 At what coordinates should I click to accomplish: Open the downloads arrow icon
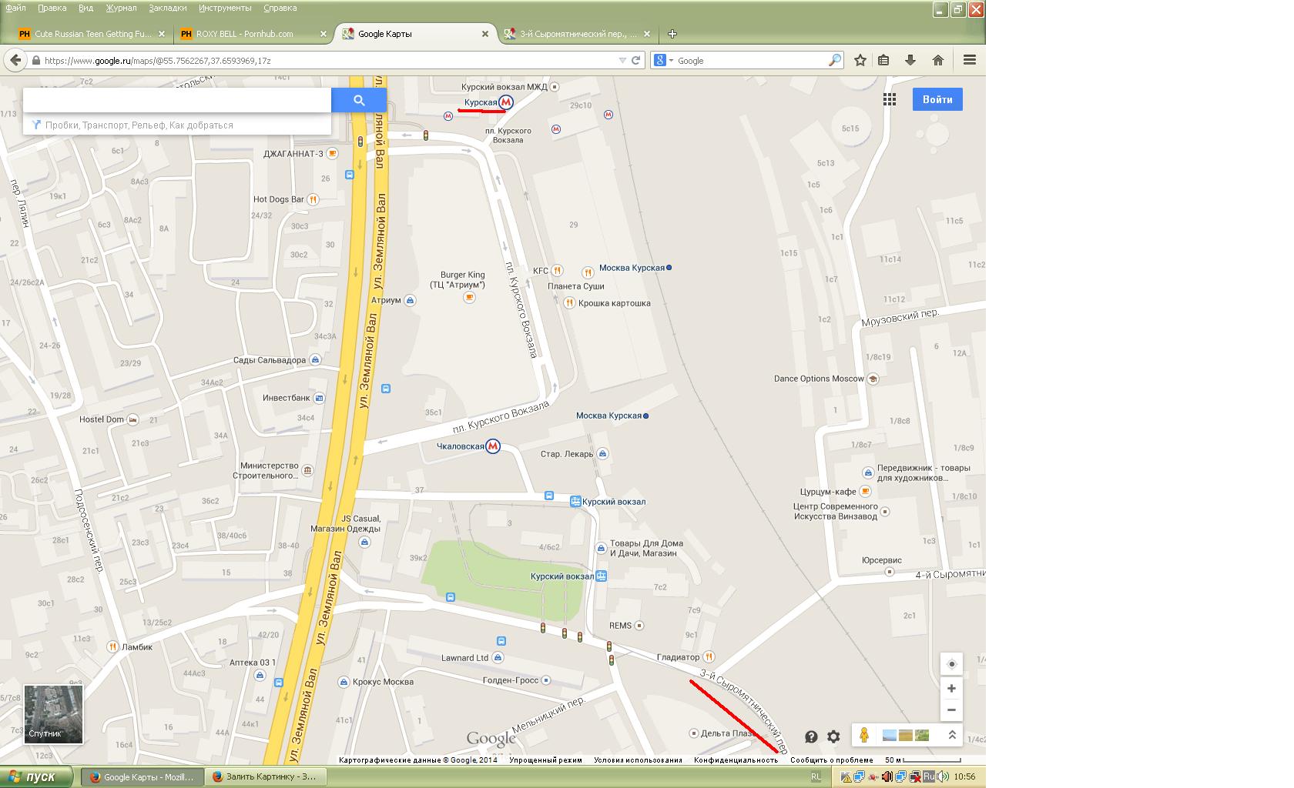(910, 60)
